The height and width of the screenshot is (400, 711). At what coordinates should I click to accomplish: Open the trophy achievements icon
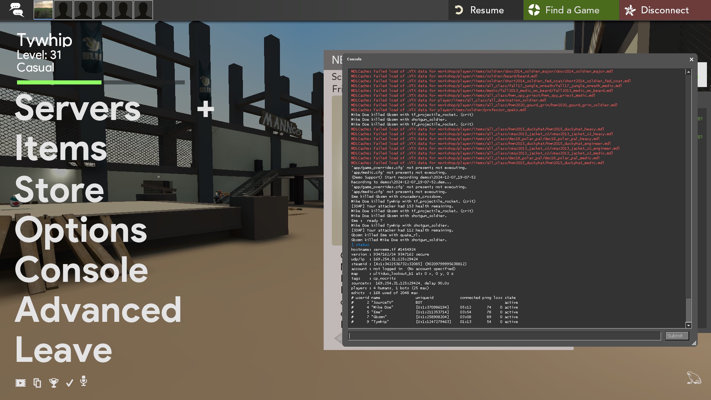pos(54,383)
